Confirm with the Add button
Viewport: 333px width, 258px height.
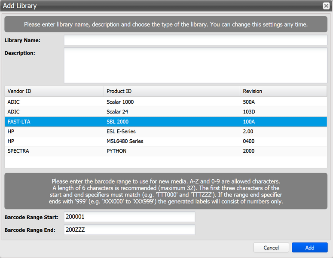(309, 248)
